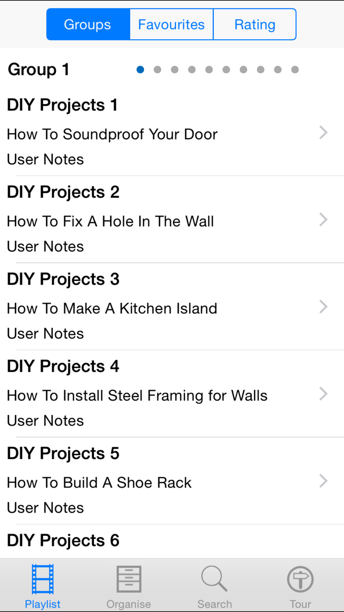View User Notes under DIY Projects 4
This screenshot has height=612, width=344.
tap(45, 421)
